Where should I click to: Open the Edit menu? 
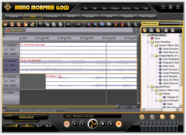95,9
